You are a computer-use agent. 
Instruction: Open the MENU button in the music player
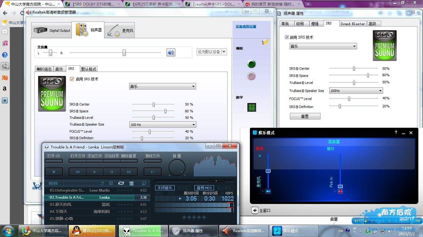pyautogui.click(x=53, y=183)
